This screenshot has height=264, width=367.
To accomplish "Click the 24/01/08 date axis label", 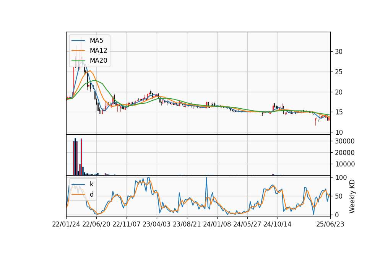I will (x=217, y=225).
